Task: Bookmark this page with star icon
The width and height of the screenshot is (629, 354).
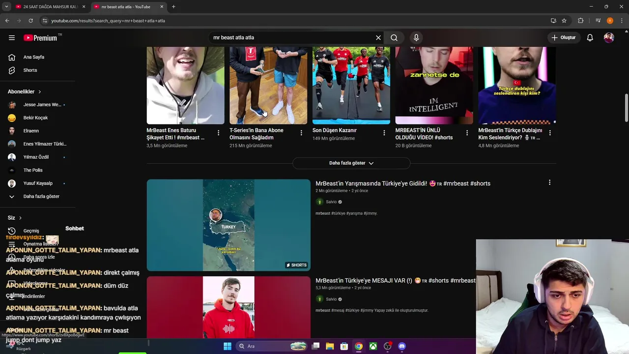Action: click(564, 21)
